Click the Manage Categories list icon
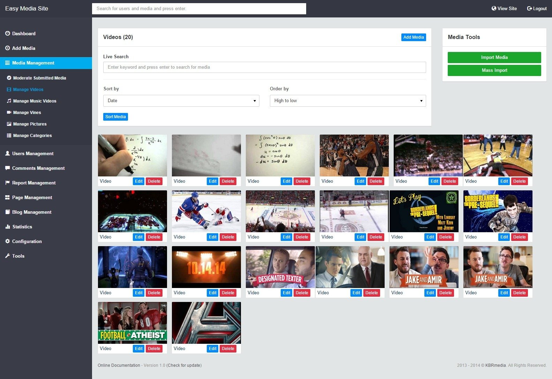 point(9,135)
